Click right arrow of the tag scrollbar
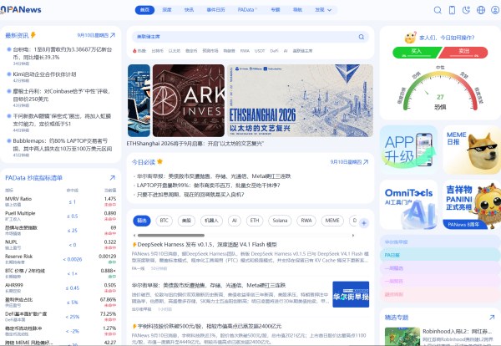 coord(353,236)
